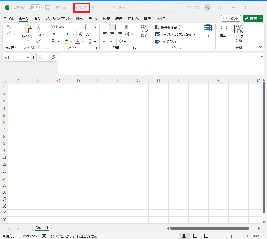Image resolution: width=267 pixels, height=239 pixels.
Task: Toggle the AutoSave (自動保存) switch
Action: click(35, 8)
